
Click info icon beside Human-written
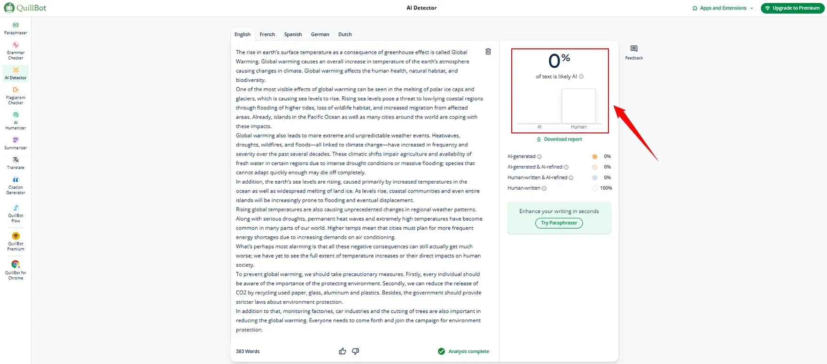tap(544, 188)
